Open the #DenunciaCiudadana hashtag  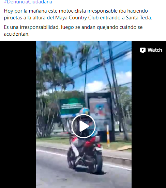pos(28,2)
